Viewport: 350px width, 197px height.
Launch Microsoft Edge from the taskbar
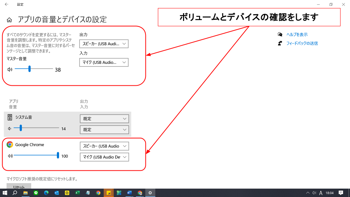pyautogui.click(x=46, y=193)
